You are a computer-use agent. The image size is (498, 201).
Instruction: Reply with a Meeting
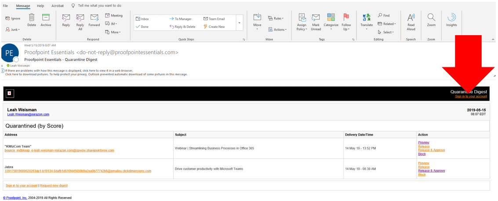(x=114, y=15)
